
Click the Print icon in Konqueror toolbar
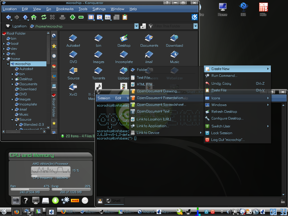pyautogui.click(x=62, y=17)
